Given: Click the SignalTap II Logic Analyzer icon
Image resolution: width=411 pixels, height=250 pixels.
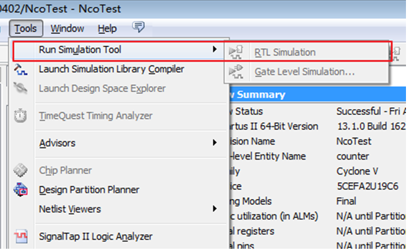Looking at the screenshot, I should 21,236.
